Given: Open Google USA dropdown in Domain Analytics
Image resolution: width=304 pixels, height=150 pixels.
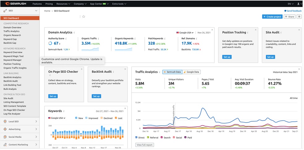Looking at the screenshot, I should (185, 32).
